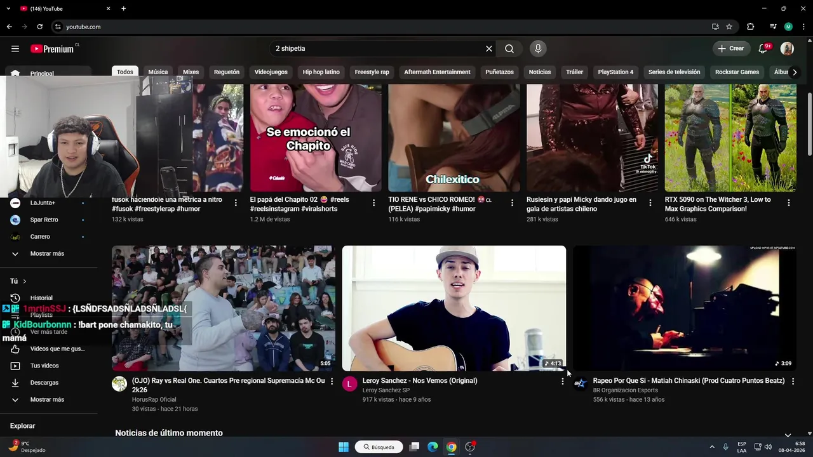
Task: Select the Noticias filter chip
Action: pyautogui.click(x=540, y=72)
